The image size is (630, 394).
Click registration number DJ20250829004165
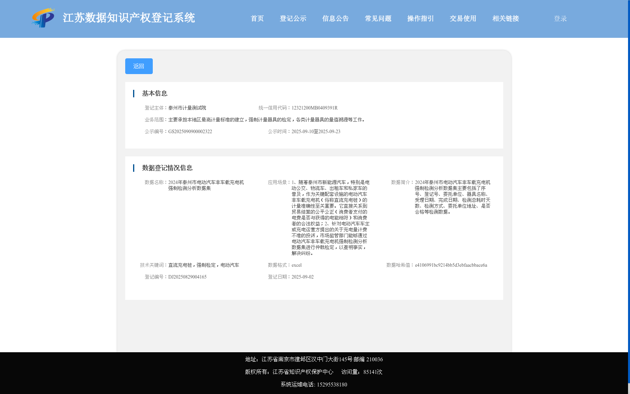pyautogui.click(x=187, y=277)
